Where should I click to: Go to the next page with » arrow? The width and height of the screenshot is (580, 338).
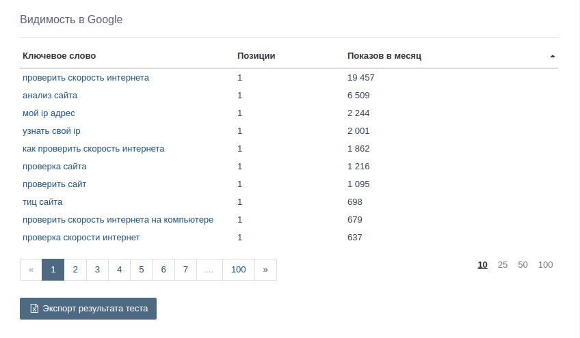click(x=265, y=270)
